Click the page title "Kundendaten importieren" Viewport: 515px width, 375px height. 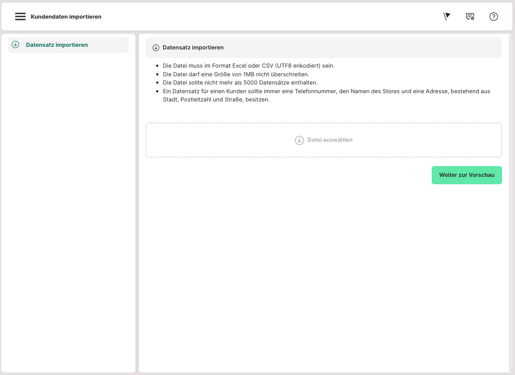(x=66, y=17)
